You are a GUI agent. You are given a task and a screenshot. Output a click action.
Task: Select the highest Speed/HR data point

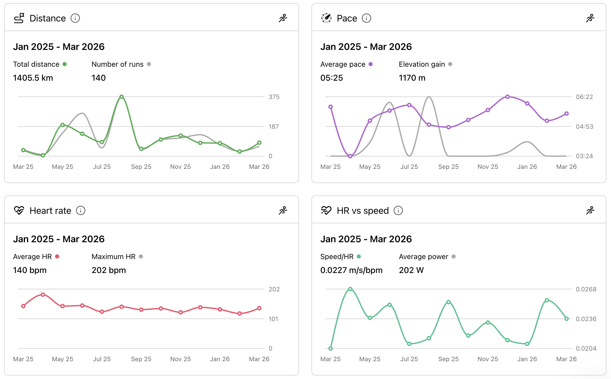tap(350, 289)
